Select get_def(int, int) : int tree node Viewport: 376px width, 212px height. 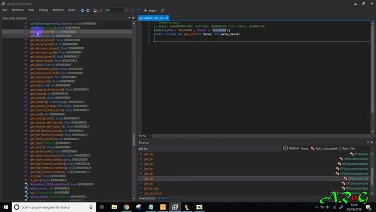click(51, 65)
